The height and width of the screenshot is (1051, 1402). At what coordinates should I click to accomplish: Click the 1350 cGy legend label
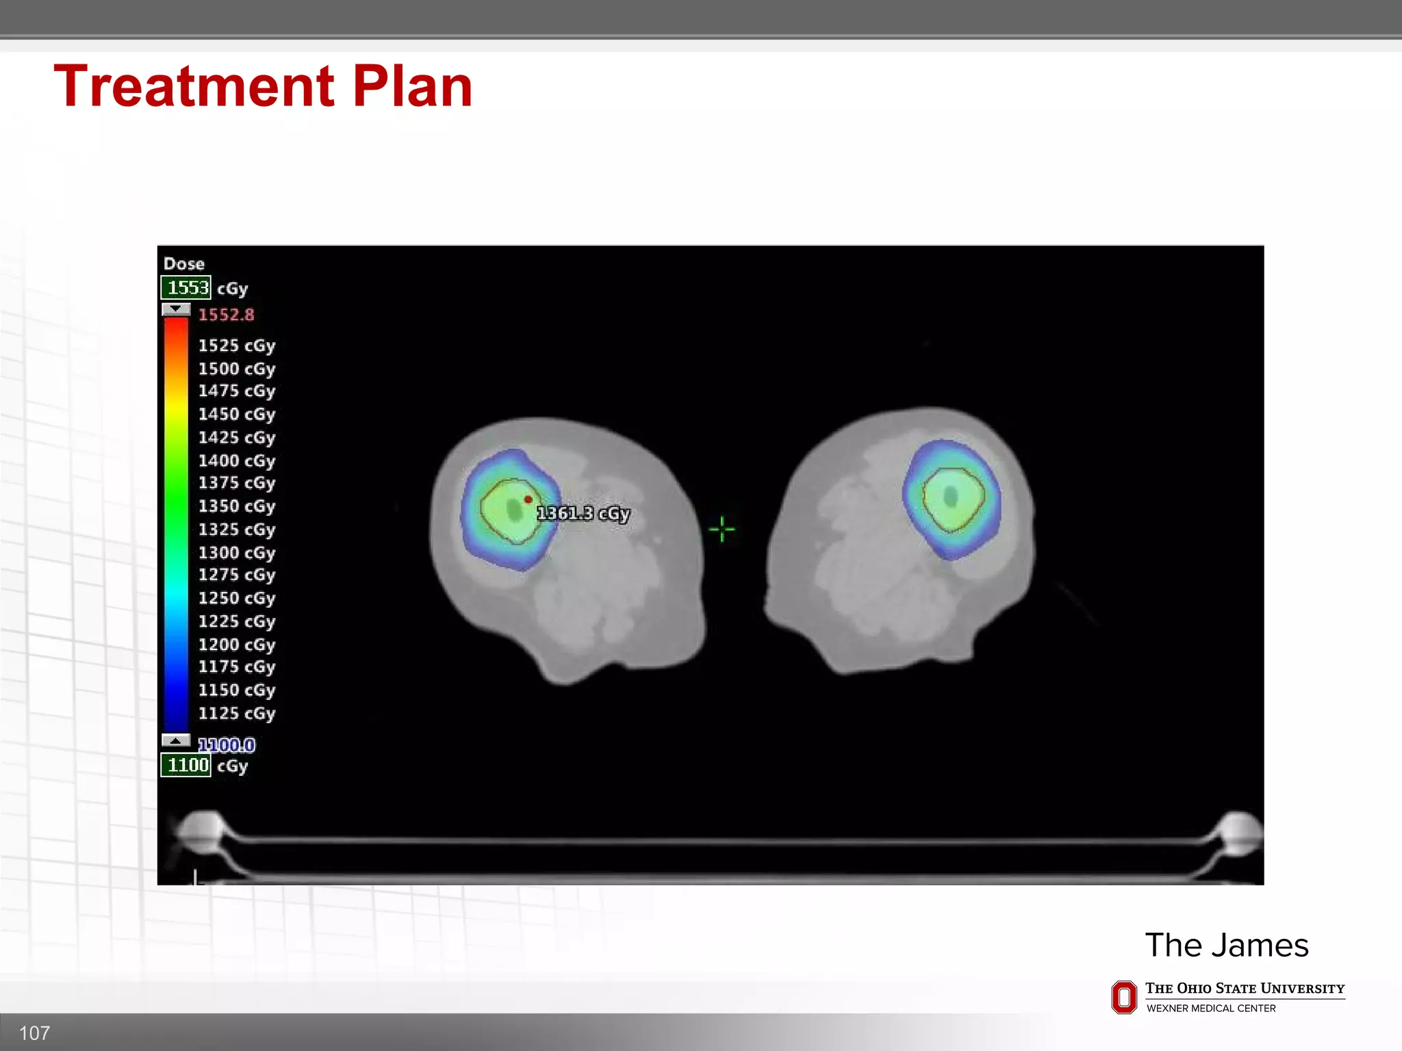237,506
